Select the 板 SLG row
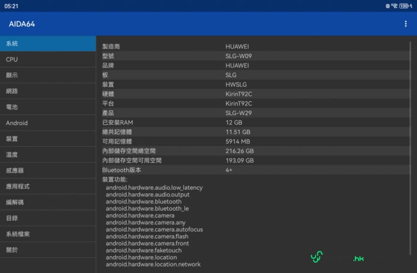417x273 pixels. point(255,75)
